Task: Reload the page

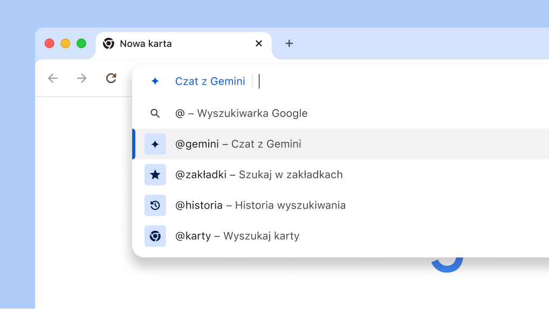Action: point(111,78)
